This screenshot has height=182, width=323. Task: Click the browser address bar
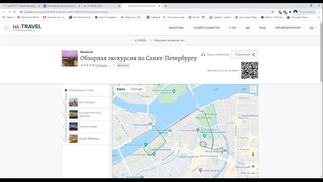(x=144, y=12)
